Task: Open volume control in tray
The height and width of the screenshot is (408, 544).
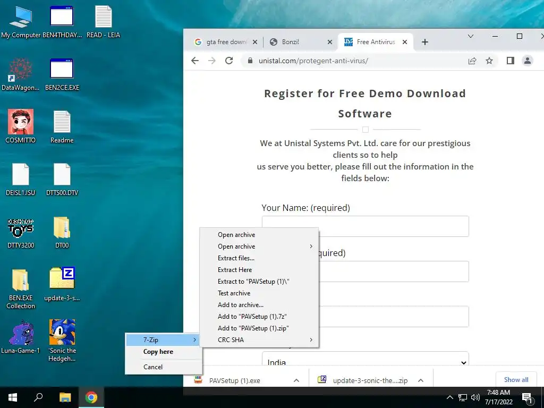Action: coord(475,397)
